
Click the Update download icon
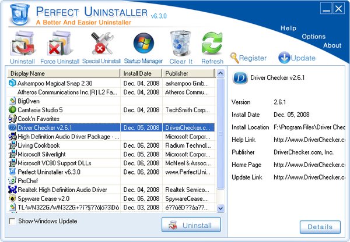284,58
